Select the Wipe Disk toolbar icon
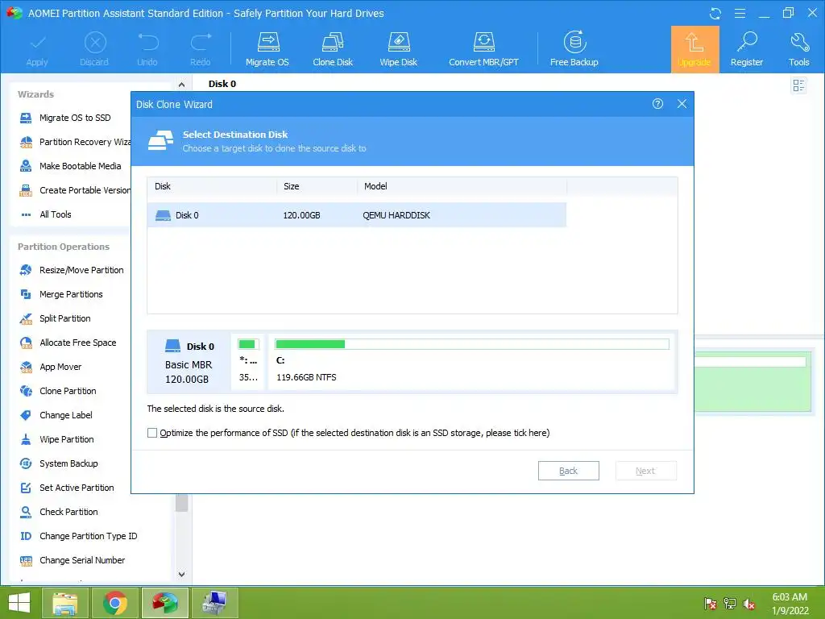Screen dimensions: 825x619 pyautogui.click(x=398, y=49)
